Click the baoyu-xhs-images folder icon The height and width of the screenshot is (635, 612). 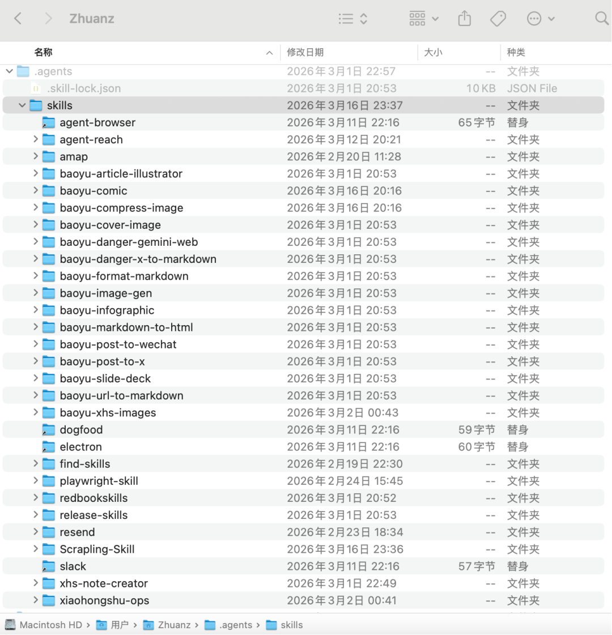point(49,413)
